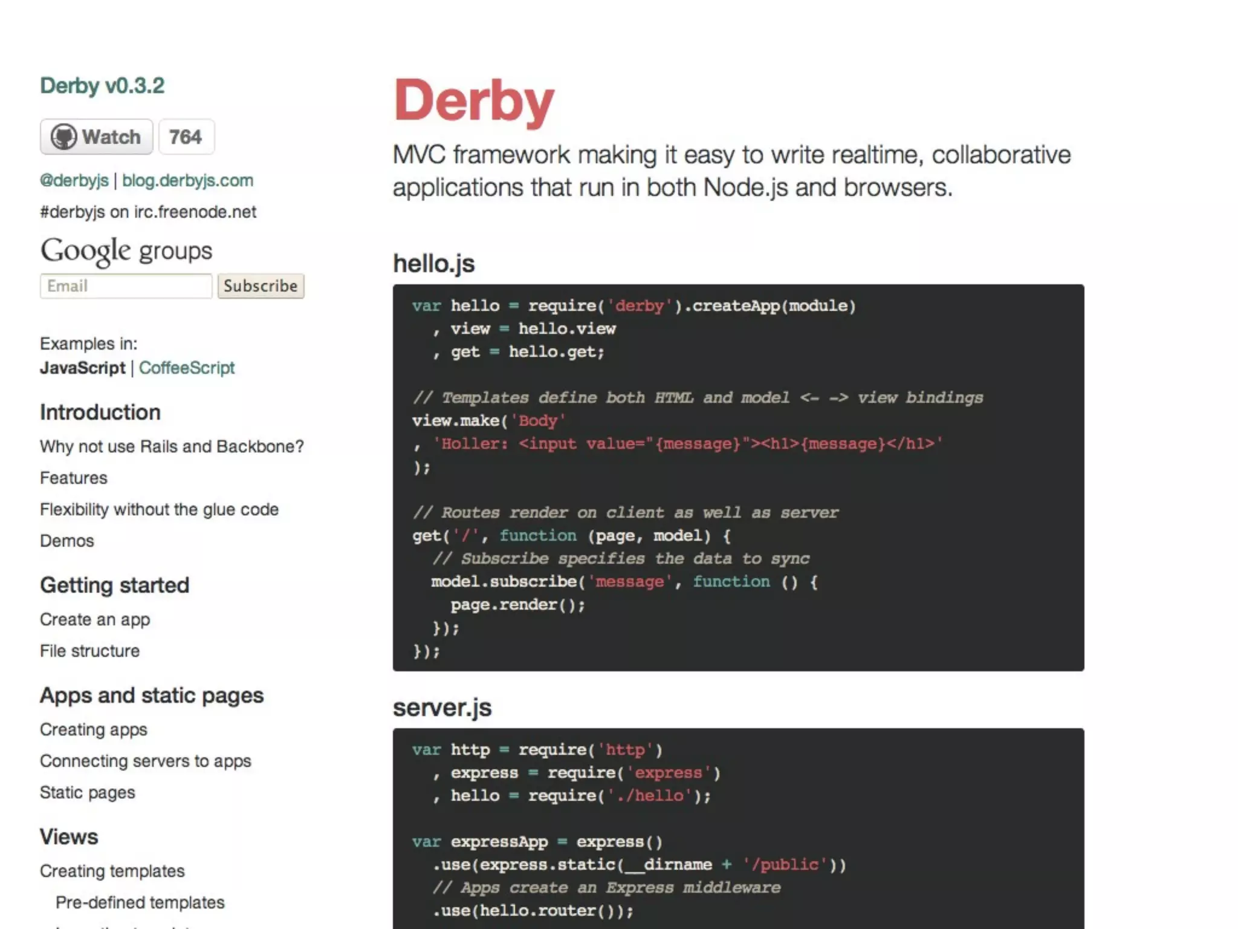Click the 'Templates define both HTML' comment

698,398
